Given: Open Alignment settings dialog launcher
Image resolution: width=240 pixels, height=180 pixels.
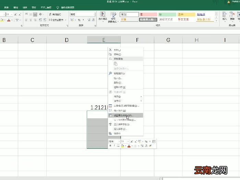Looking at the screenshot, I should point(67,26).
